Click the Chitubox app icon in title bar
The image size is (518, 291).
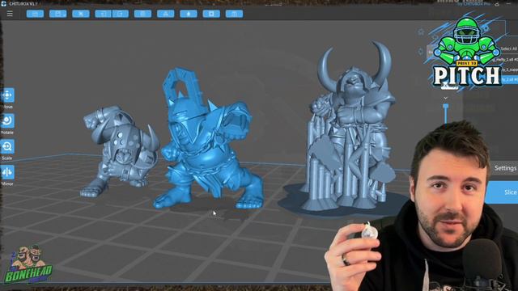(3, 3)
